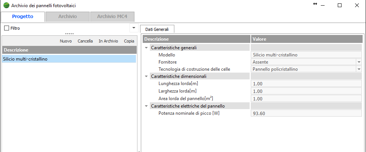This screenshot has width=366, height=152.
Task: Click the Nuovo button
Action: tap(66, 41)
